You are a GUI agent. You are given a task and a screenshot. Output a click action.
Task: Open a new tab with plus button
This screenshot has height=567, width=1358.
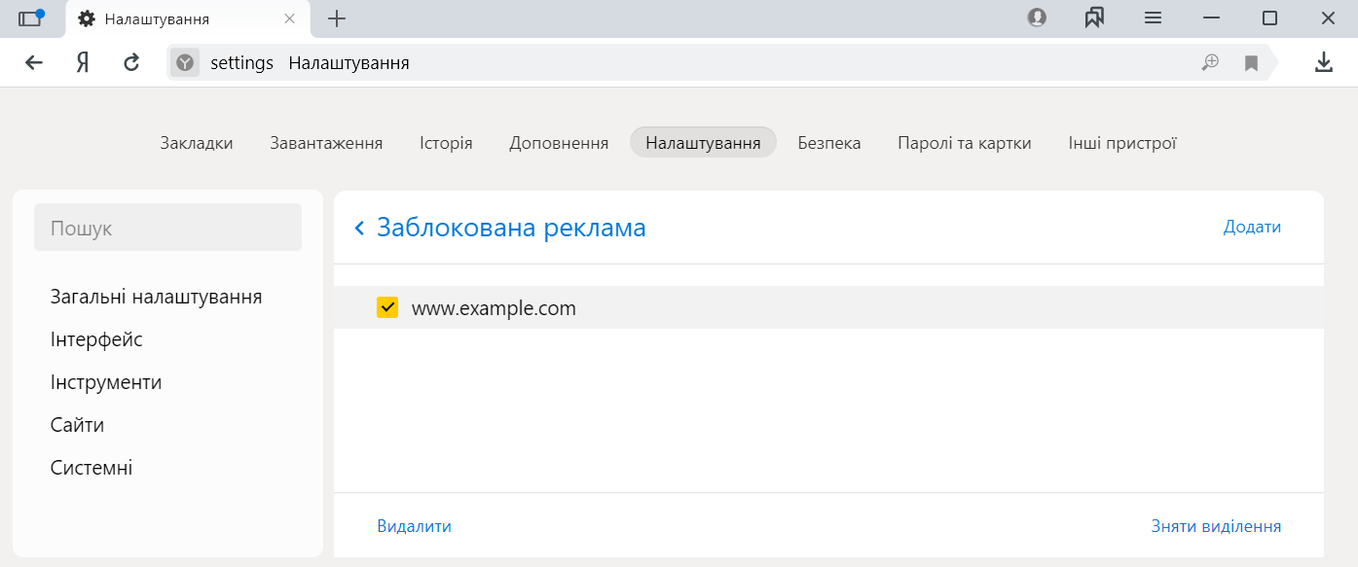337,18
